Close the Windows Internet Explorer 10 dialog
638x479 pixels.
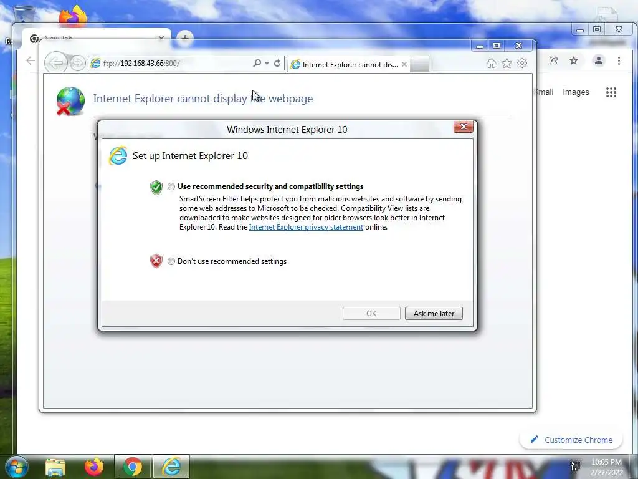click(464, 127)
